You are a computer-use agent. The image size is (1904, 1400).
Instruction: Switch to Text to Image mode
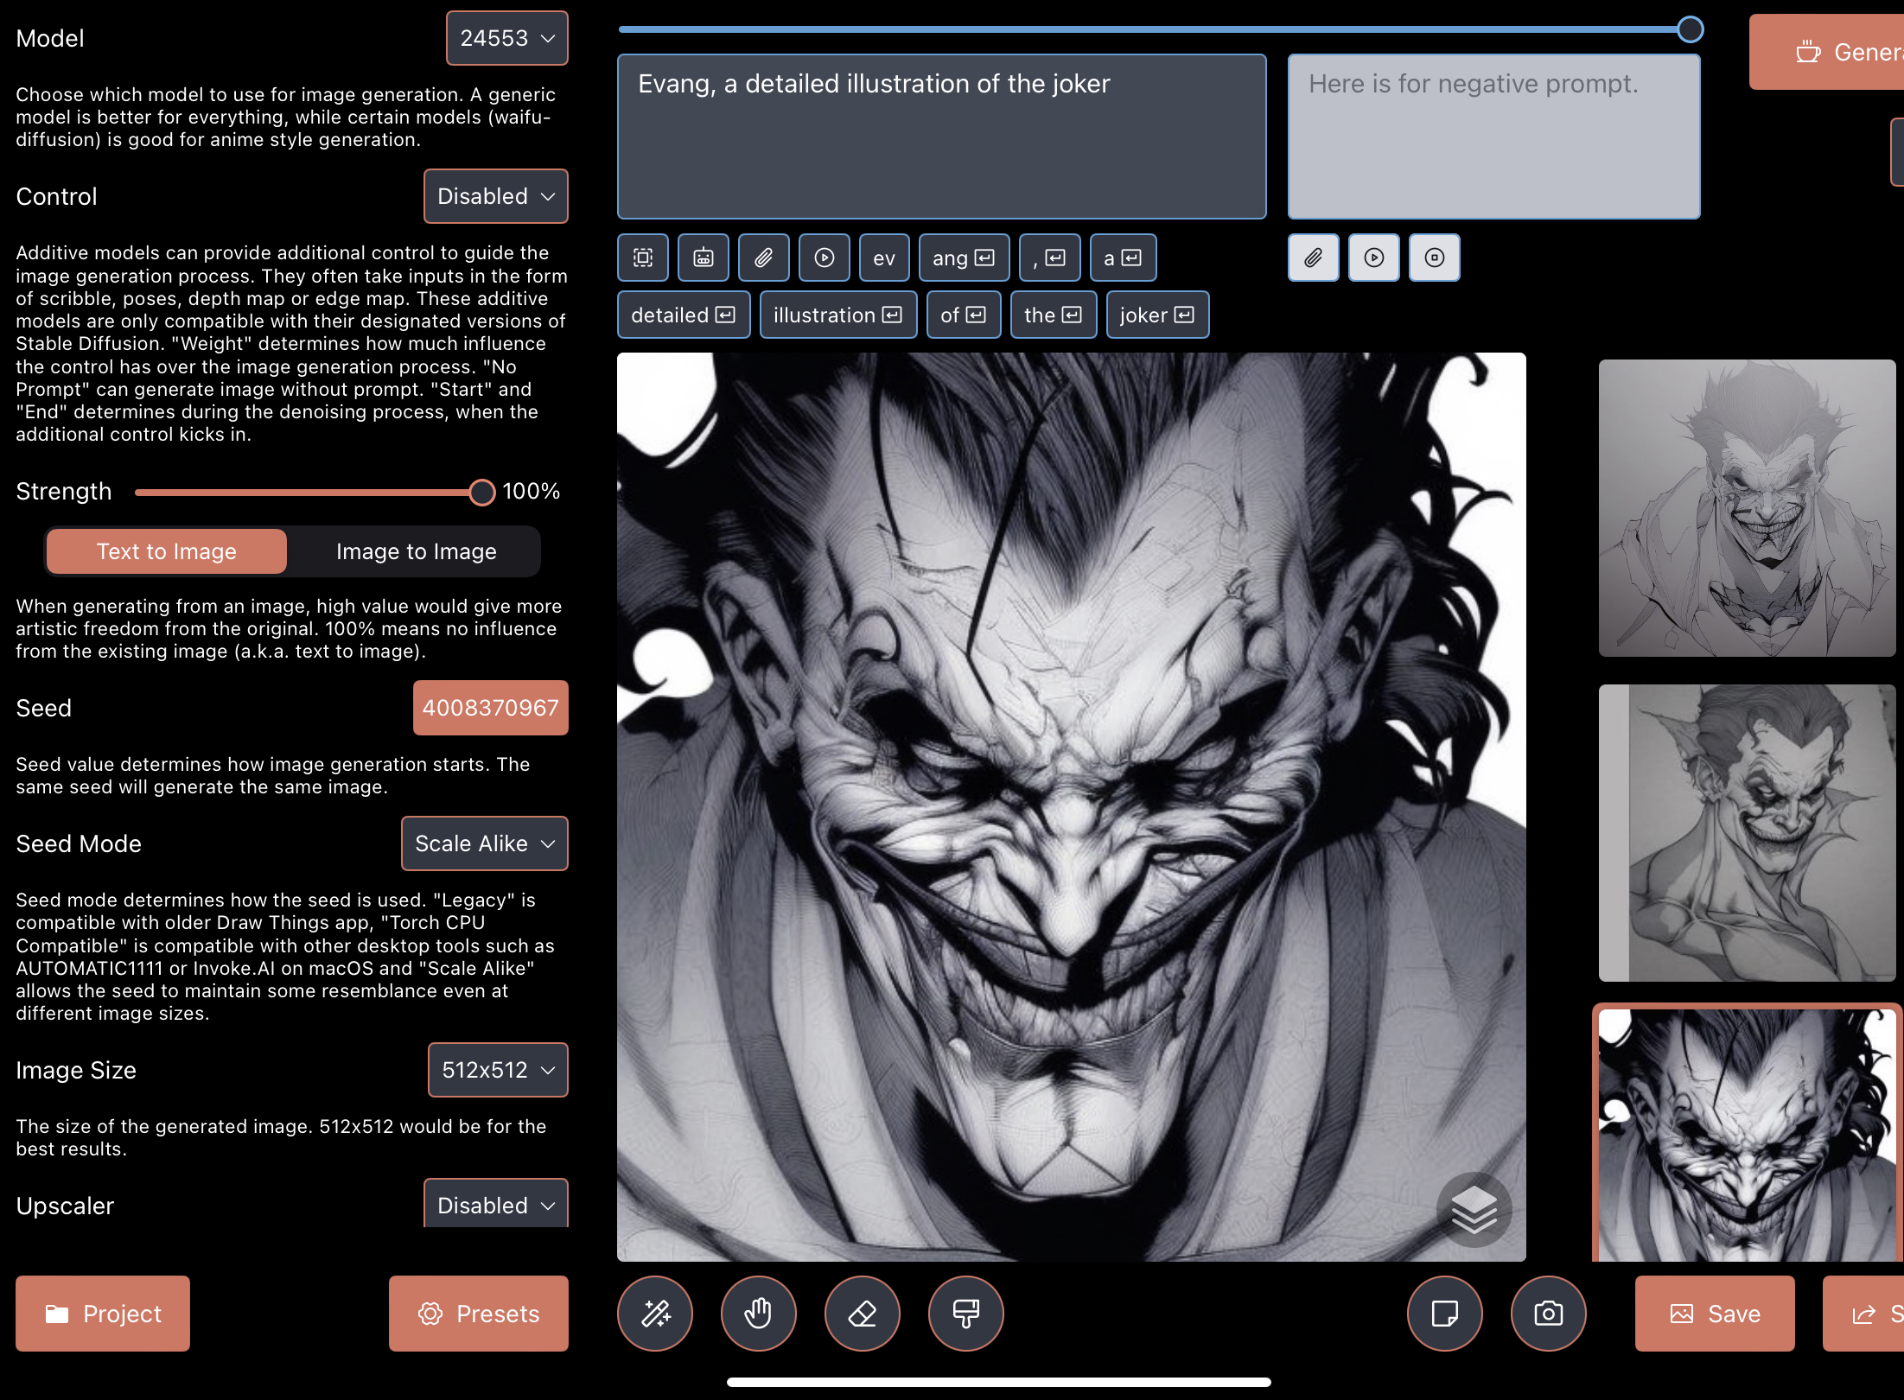pos(166,551)
